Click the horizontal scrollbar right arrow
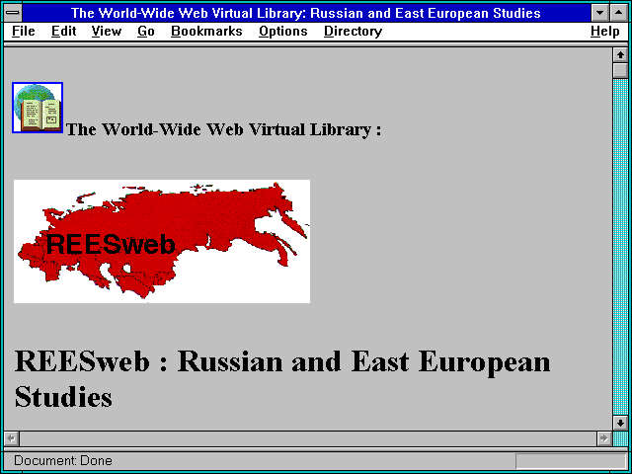 [x=603, y=438]
